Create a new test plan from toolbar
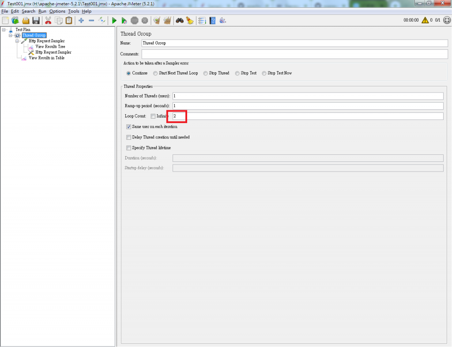Viewport: 452px width, 347px height. point(5,20)
